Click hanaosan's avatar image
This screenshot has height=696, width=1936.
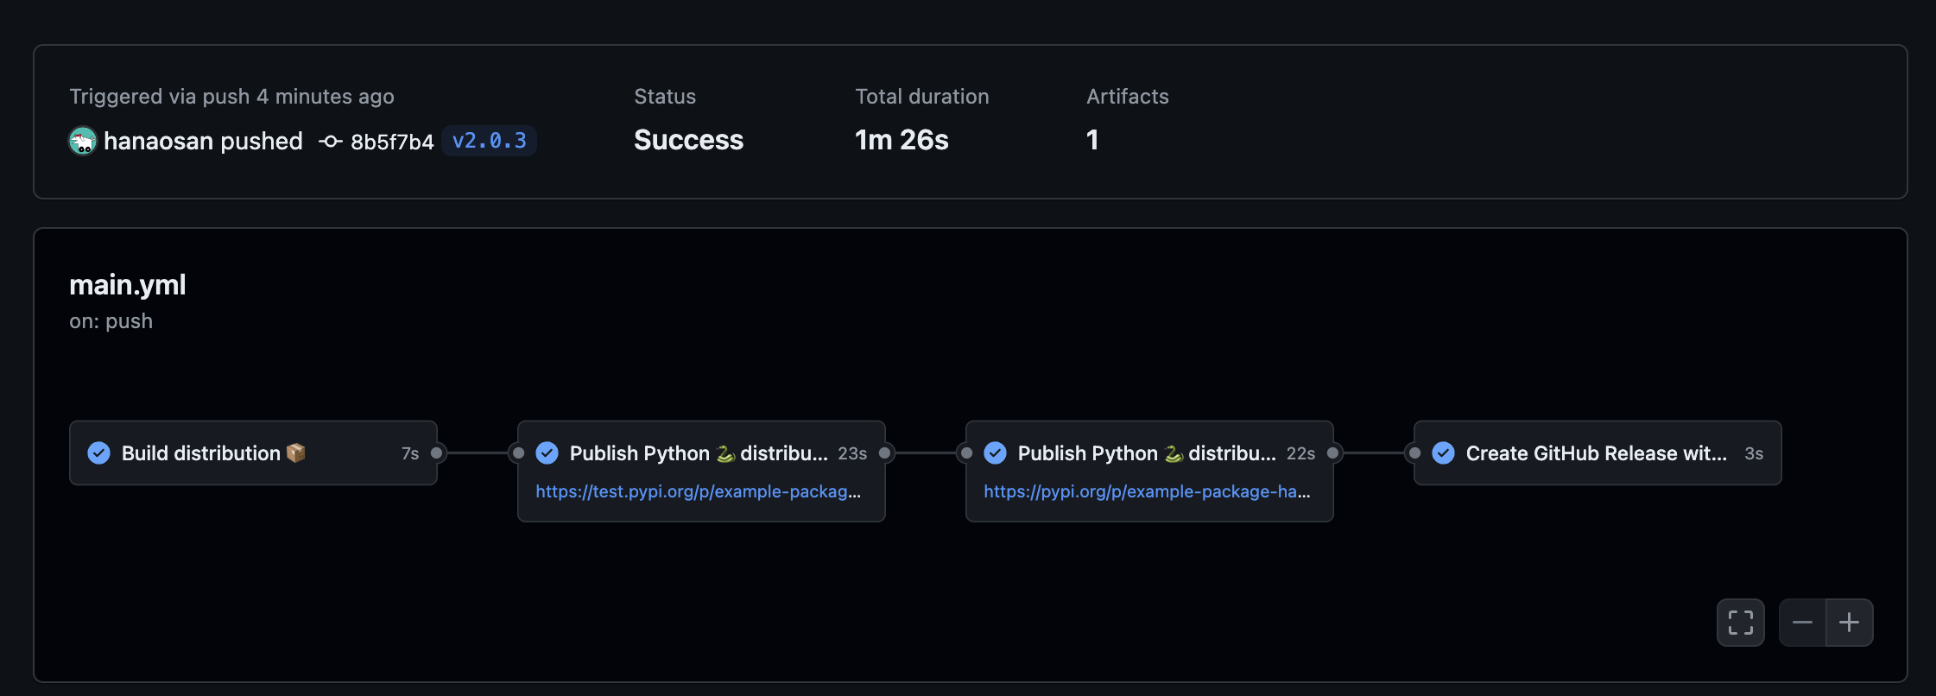[83, 141]
